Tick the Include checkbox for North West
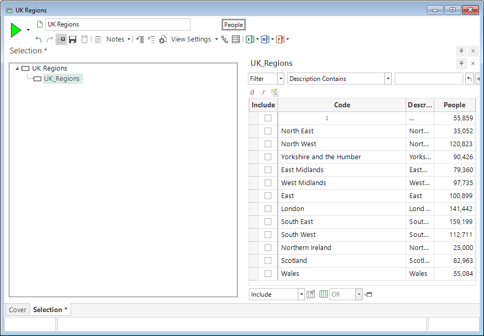The image size is (484, 336). (x=268, y=144)
